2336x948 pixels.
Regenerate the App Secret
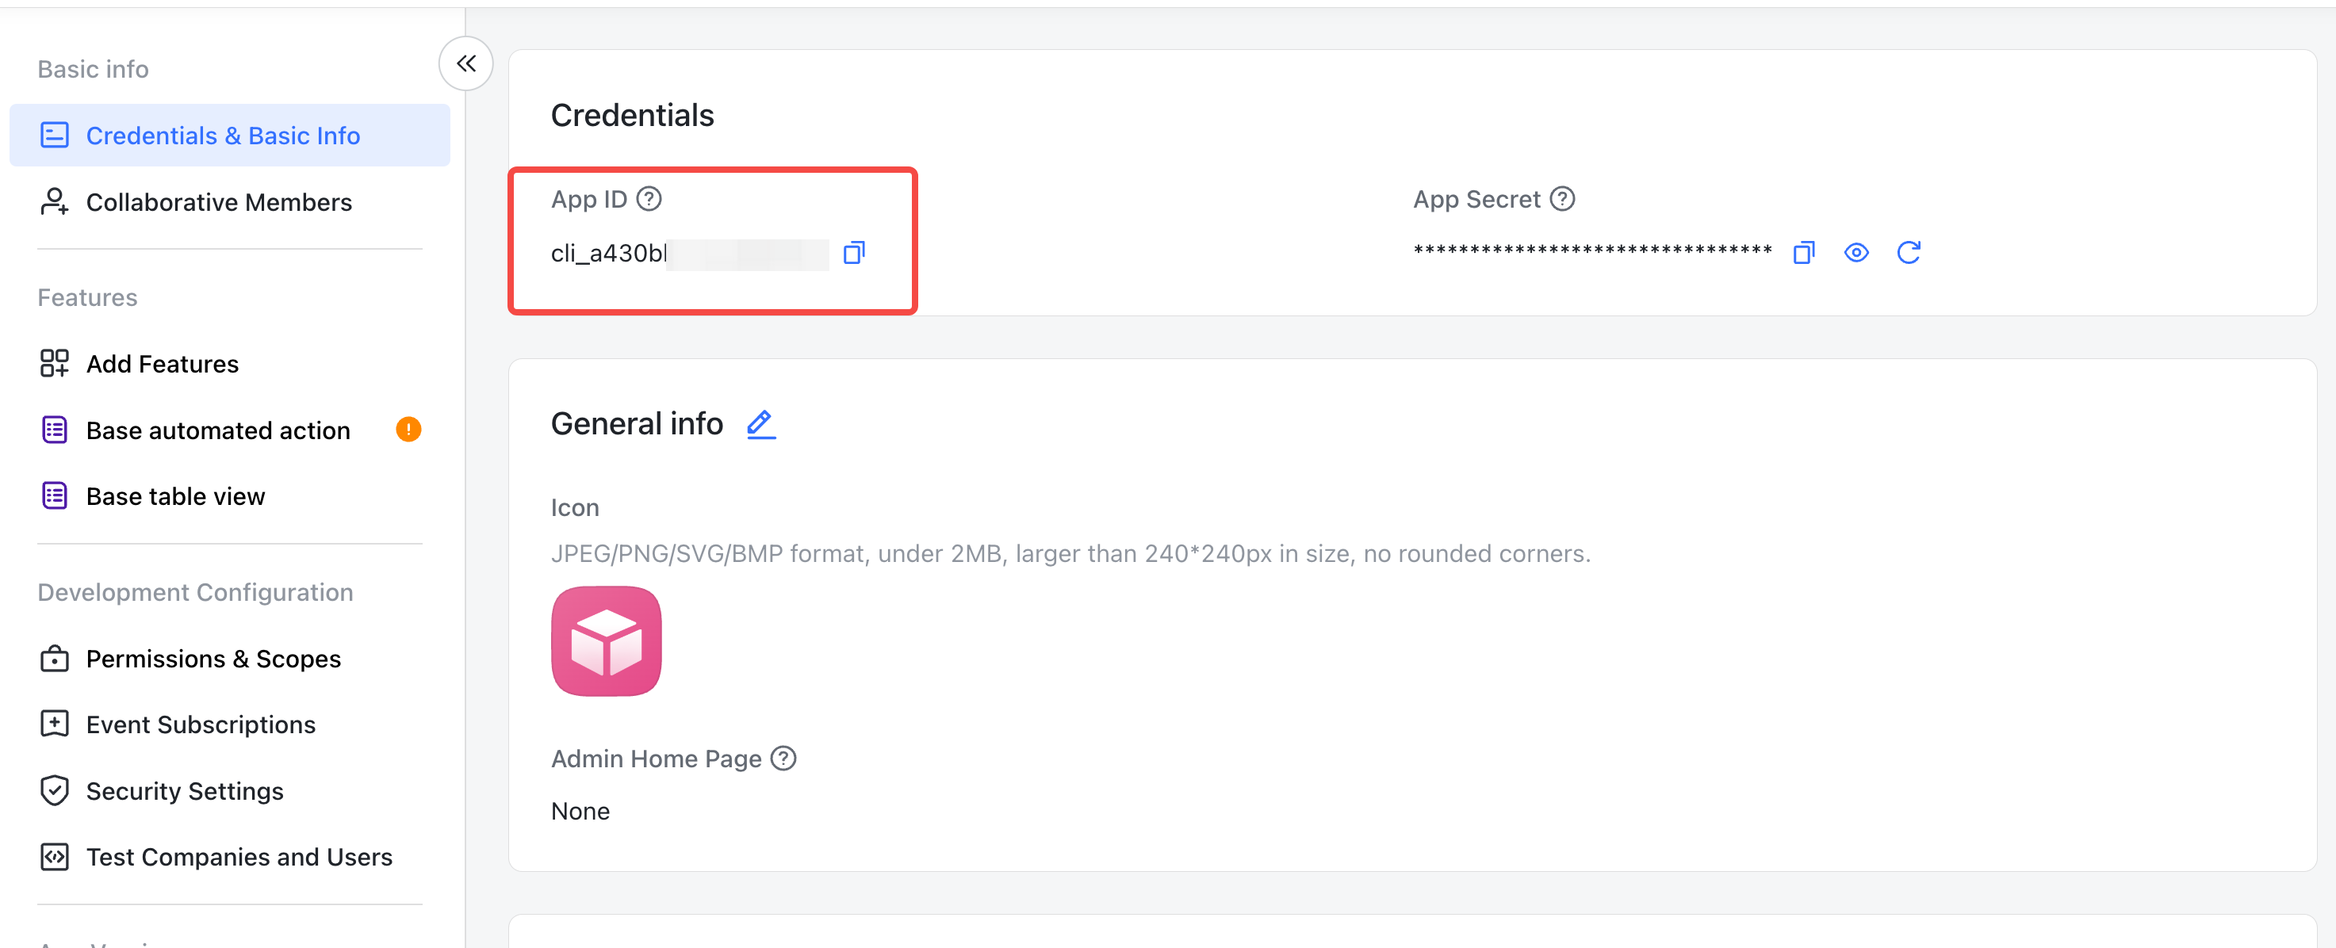[x=1908, y=253]
